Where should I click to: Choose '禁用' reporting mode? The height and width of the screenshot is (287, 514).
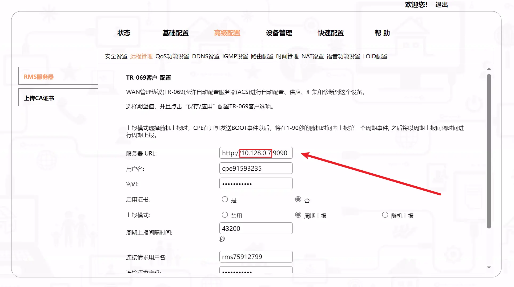[x=225, y=215]
